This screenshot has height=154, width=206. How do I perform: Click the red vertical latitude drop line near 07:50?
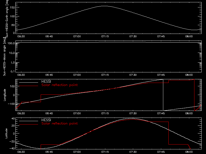pos(168,133)
